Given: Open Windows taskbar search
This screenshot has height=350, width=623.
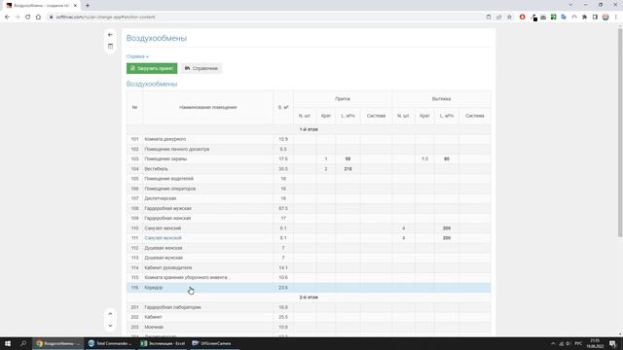Looking at the screenshot, I should pos(23,343).
